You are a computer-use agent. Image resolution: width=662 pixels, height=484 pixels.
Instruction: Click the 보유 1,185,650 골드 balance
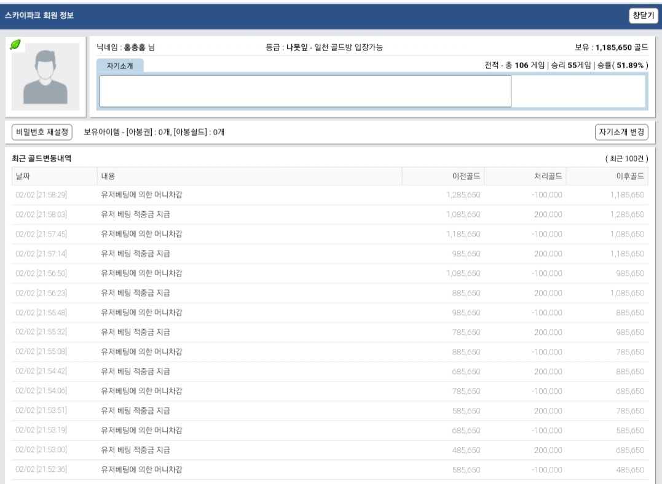pos(612,47)
